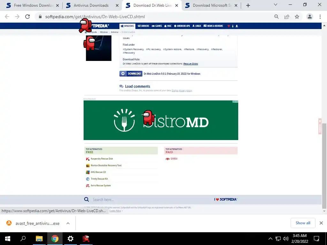Image resolution: width=327 pixels, height=245 pixels.
Task: Open the WINDOWS section in Softpedia nav
Action: pos(127,26)
